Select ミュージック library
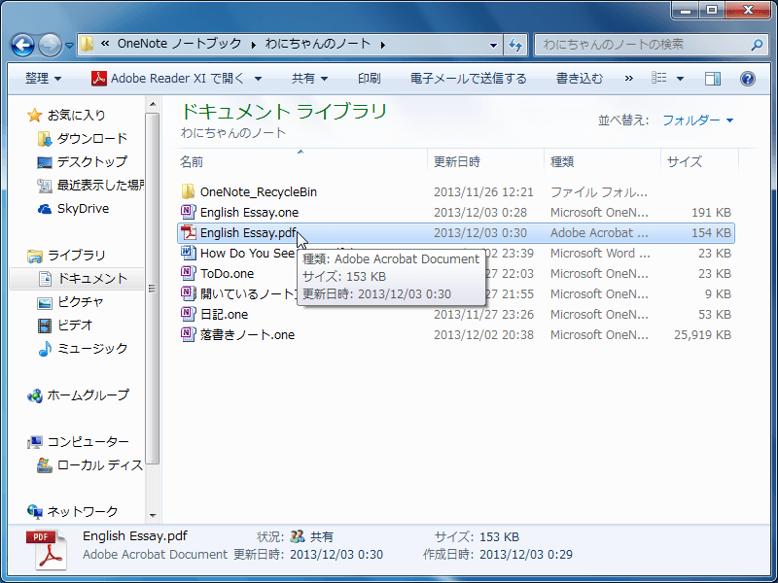The image size is (778, 583). coord(83,349)
